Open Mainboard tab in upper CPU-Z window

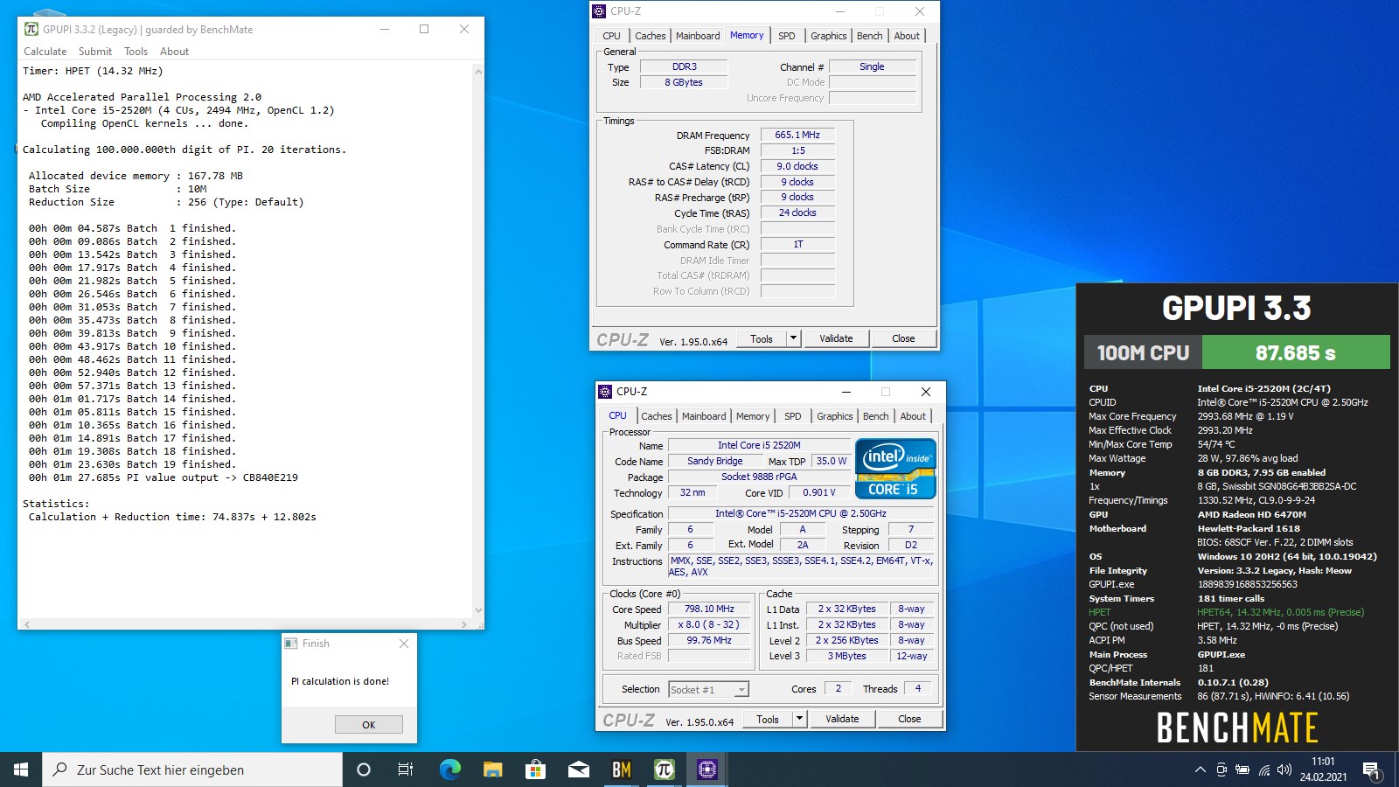[x=698, y=36]
